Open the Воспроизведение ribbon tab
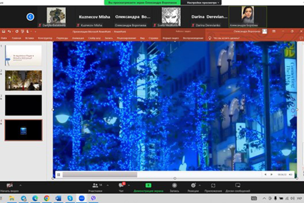The image size is (304, 203). tap(193, 38)
